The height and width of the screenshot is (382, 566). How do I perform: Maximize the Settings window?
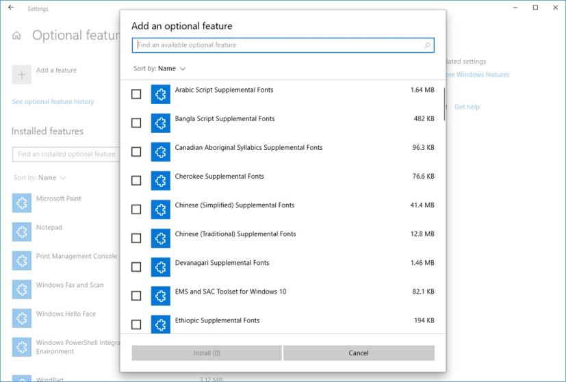tap(535, 8)
